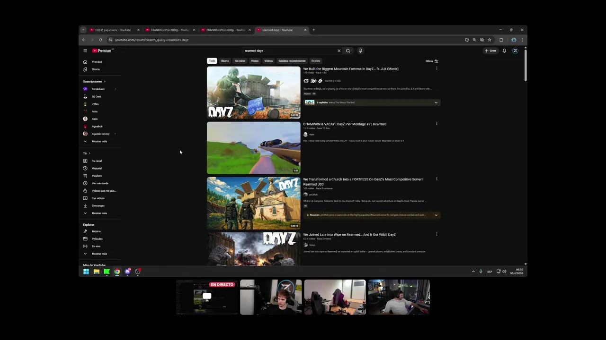Viewport: 606px width, 340px height.
Task: Select the En vivo filter chip
Action: click(316, 61)
